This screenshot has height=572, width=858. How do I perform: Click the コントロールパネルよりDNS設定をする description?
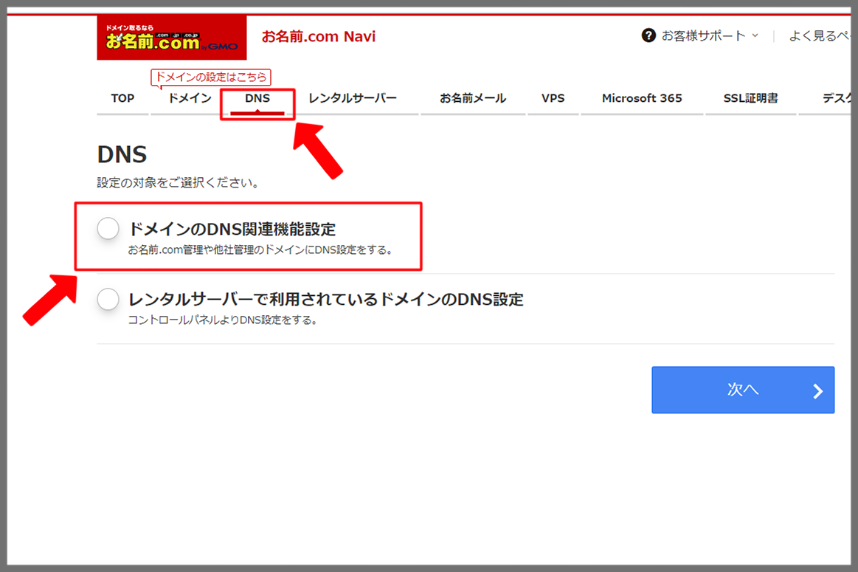pyautogui.click(x=223, y=320)
